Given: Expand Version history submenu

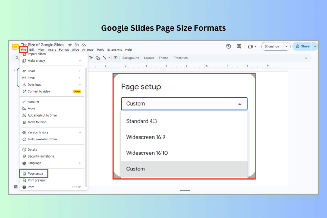Looking at the screenshot, I should pos(52,132).
